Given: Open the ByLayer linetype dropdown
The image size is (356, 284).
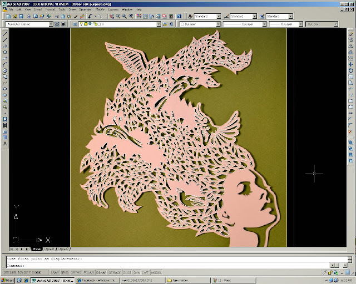Looking at the screenshot, I should tap(265, 24).
